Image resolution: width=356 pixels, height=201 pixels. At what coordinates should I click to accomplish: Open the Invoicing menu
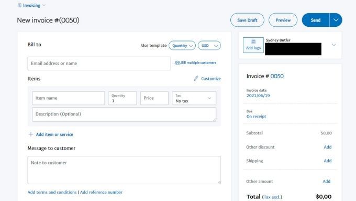point(31,5)
